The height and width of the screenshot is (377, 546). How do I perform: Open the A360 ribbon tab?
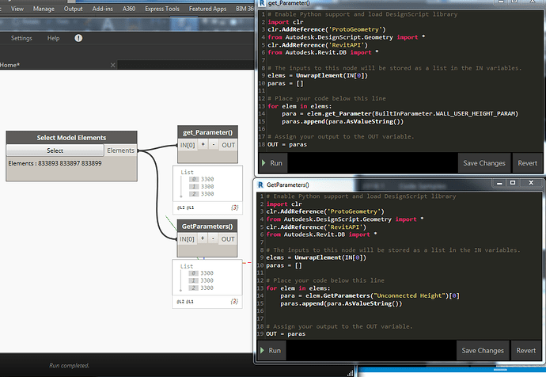coord(129,9)
